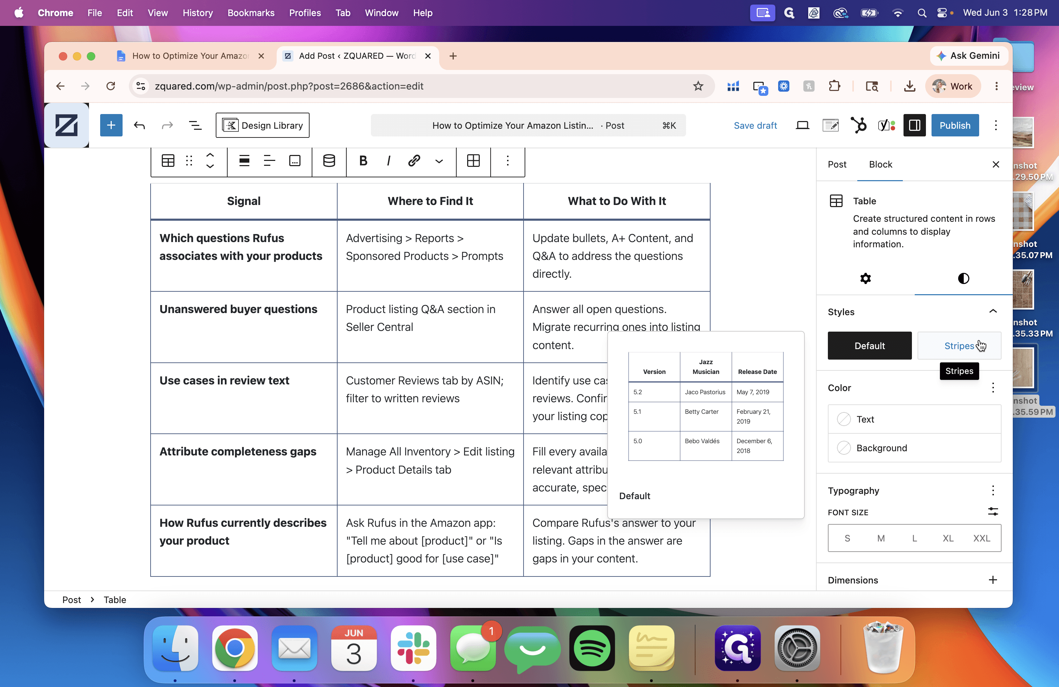Click the HubSpot icon in the editor header
This screenshot has height=687, width=1059.
(x=858, y=125)
